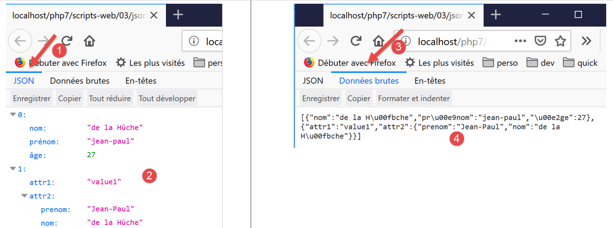This screenshot has height=228, width=613.
Task: Open the En-têtes tab in the right window
Action: click(430, 81)
